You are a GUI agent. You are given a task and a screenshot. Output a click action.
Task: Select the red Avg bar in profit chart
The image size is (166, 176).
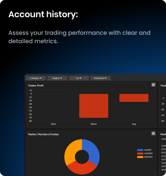134,98
